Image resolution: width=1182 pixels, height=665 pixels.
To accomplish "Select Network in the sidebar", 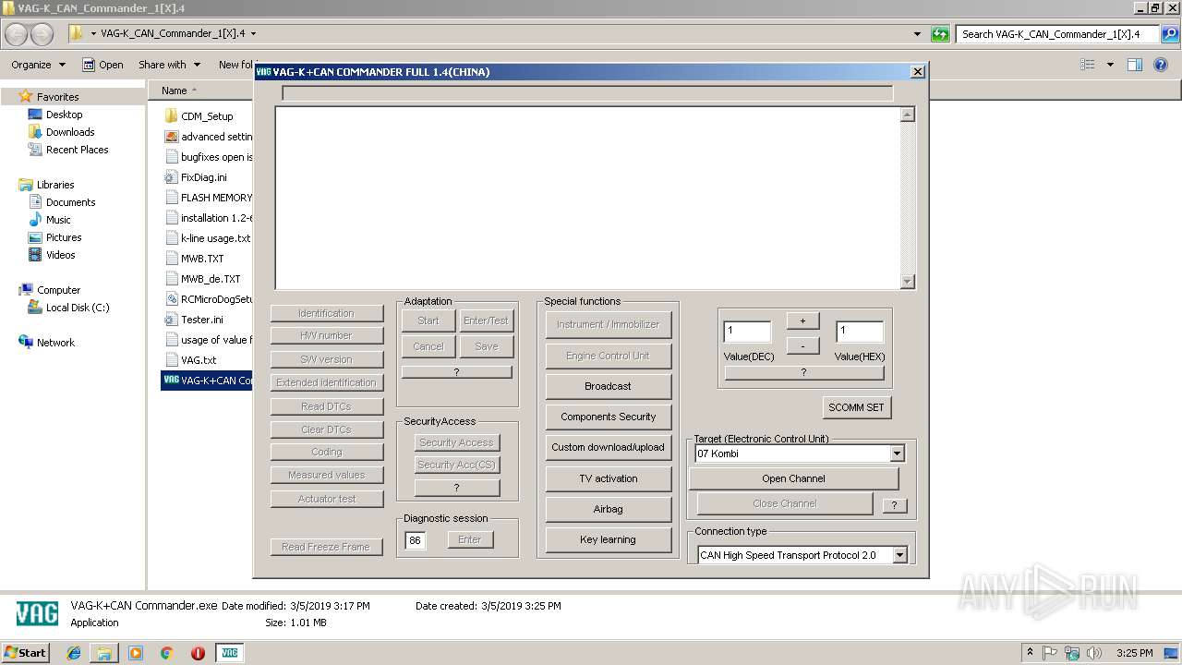I will pos(55,343).
